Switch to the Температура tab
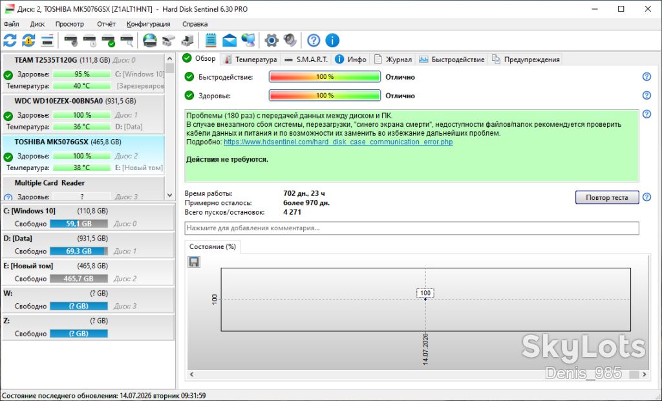 [250, 60]
